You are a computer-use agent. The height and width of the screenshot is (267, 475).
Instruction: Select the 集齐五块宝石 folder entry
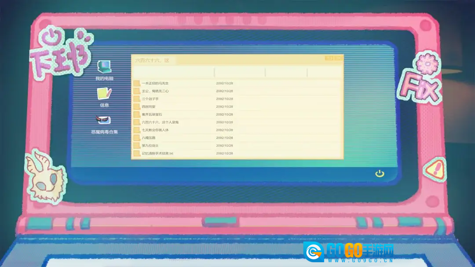(x=152, y=115)
